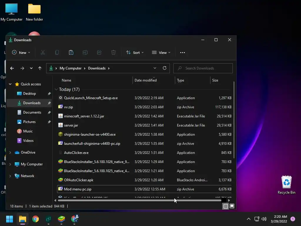Open Videos in the sidebar
The width and height of the screenshot is (301, 226).
(28, 141)
